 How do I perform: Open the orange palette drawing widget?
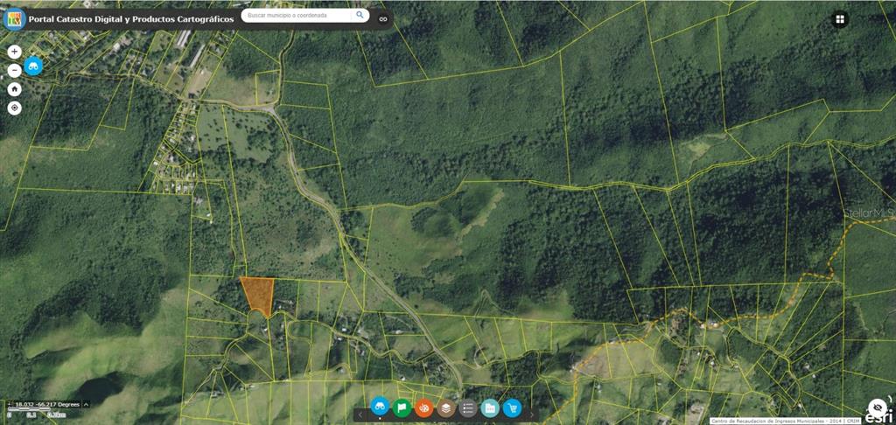click(423, 408)
